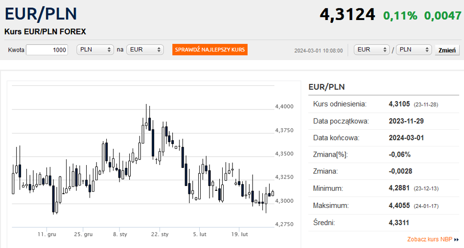This screenshot has height=248, width=464.
Task: Click the Zmiana[%] value -0,06%
Action: click(399, 155)
